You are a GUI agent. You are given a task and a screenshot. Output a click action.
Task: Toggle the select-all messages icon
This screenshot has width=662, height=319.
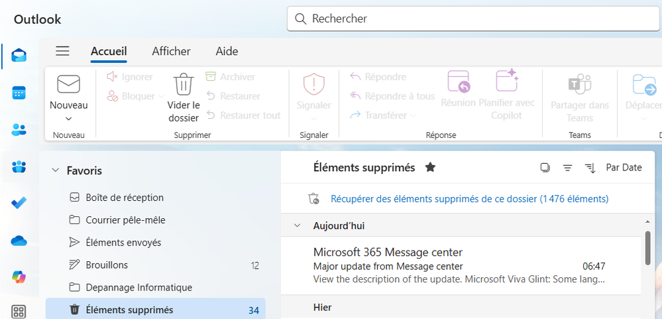[x=545, y=168]
